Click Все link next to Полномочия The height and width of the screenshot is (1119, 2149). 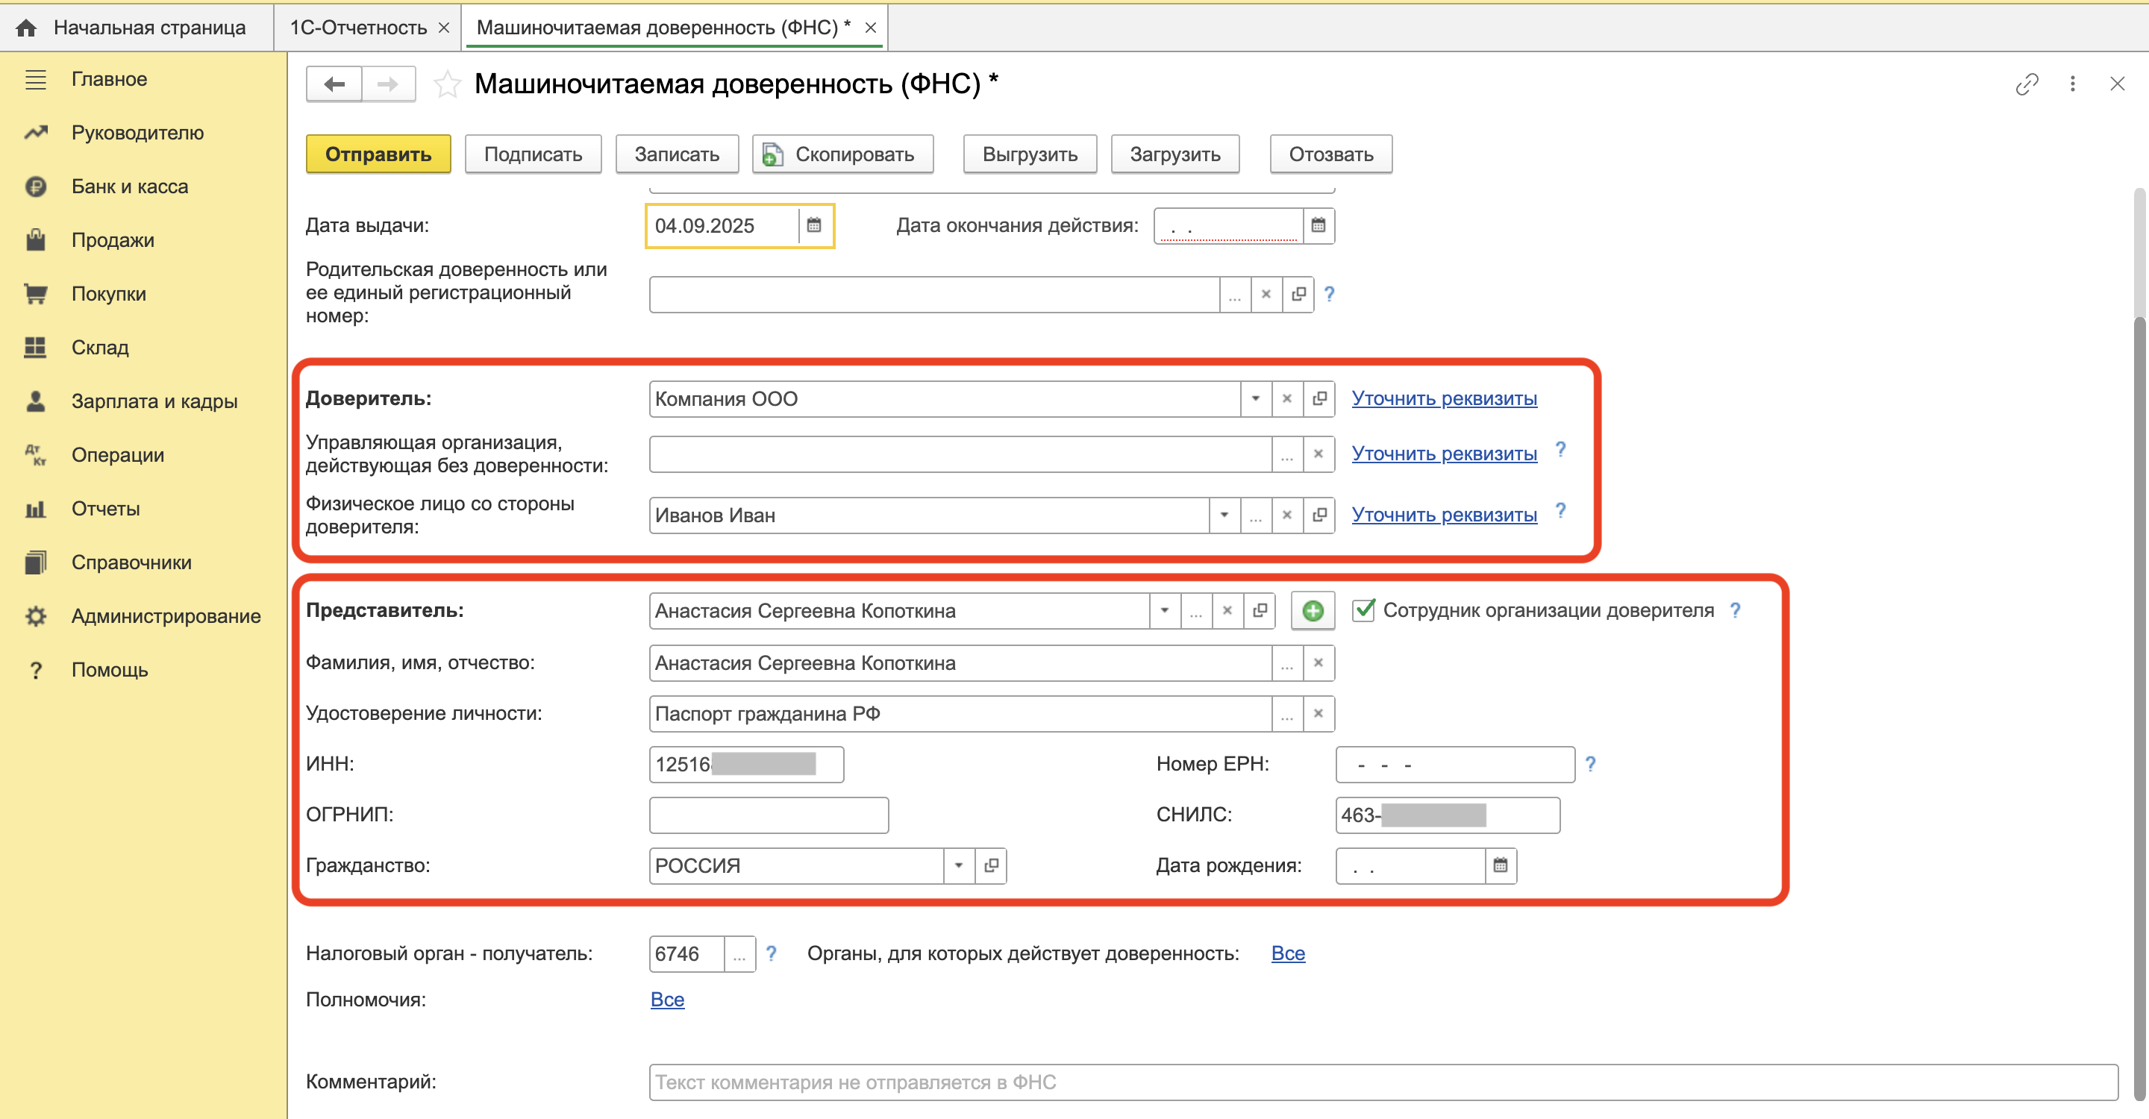click(x=666, y=999)
